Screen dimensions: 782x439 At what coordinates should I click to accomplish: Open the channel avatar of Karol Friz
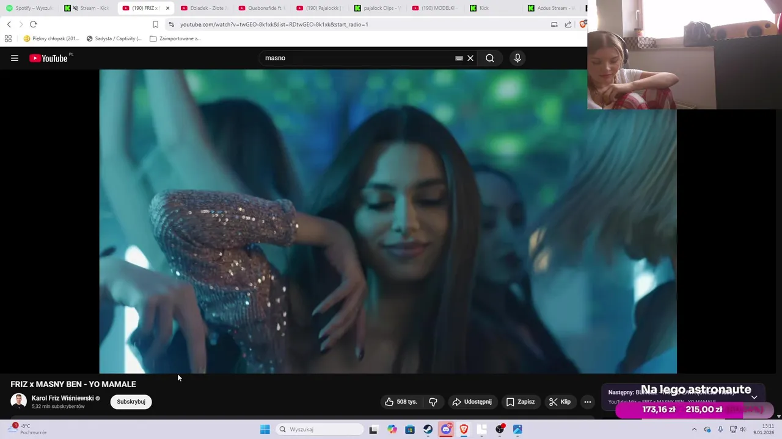pyautogui.click(x=18, y=401)
